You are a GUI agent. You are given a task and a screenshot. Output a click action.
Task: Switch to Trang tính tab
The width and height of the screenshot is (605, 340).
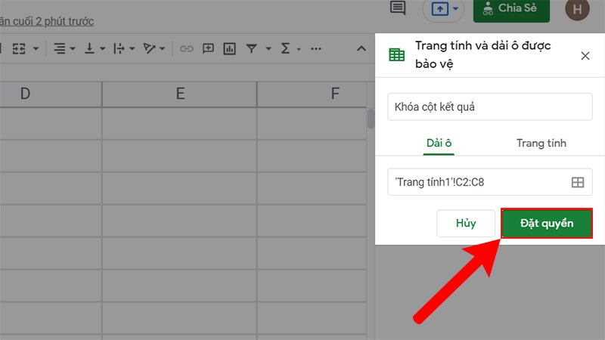(x=541, y=144)
